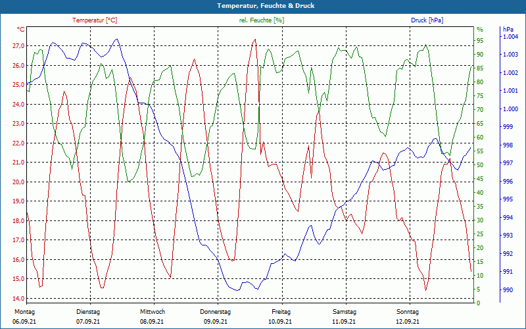The width and height of the screenshot is (526, 329).
Task: Click the '14,0' temperature axis value
Action: 18,299
